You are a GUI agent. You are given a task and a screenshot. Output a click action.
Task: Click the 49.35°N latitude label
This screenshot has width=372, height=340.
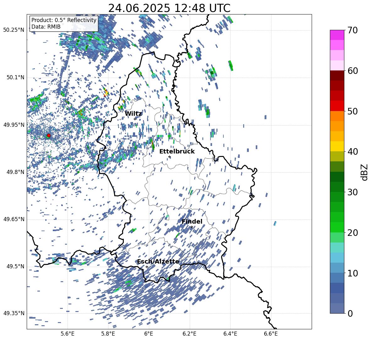(14, 313)
